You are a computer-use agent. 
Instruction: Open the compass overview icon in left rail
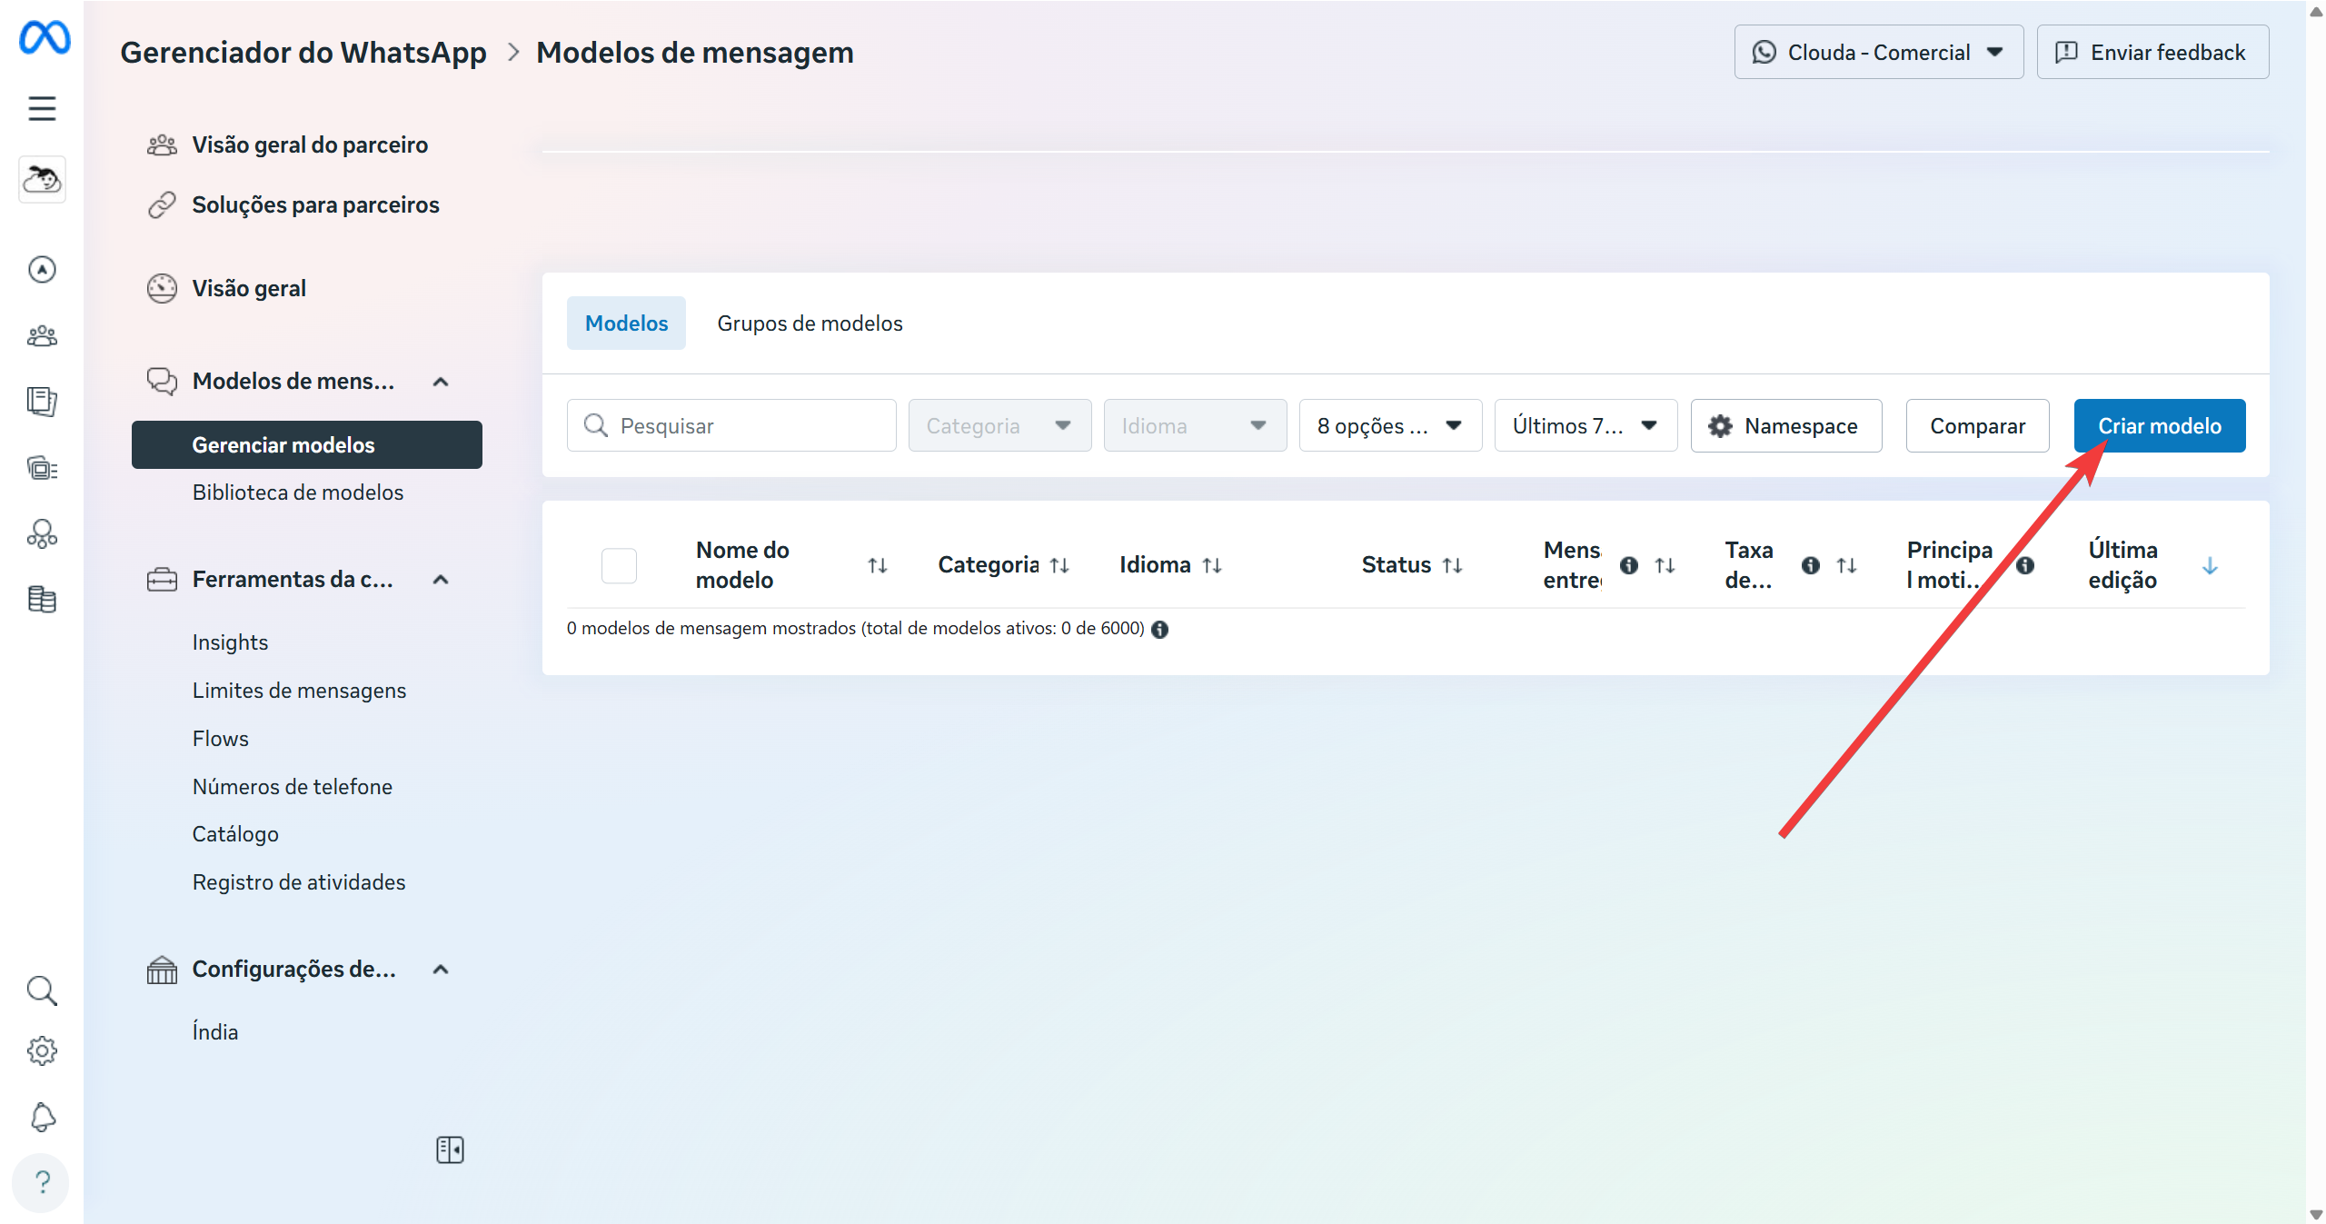click(x=42, y=269)
